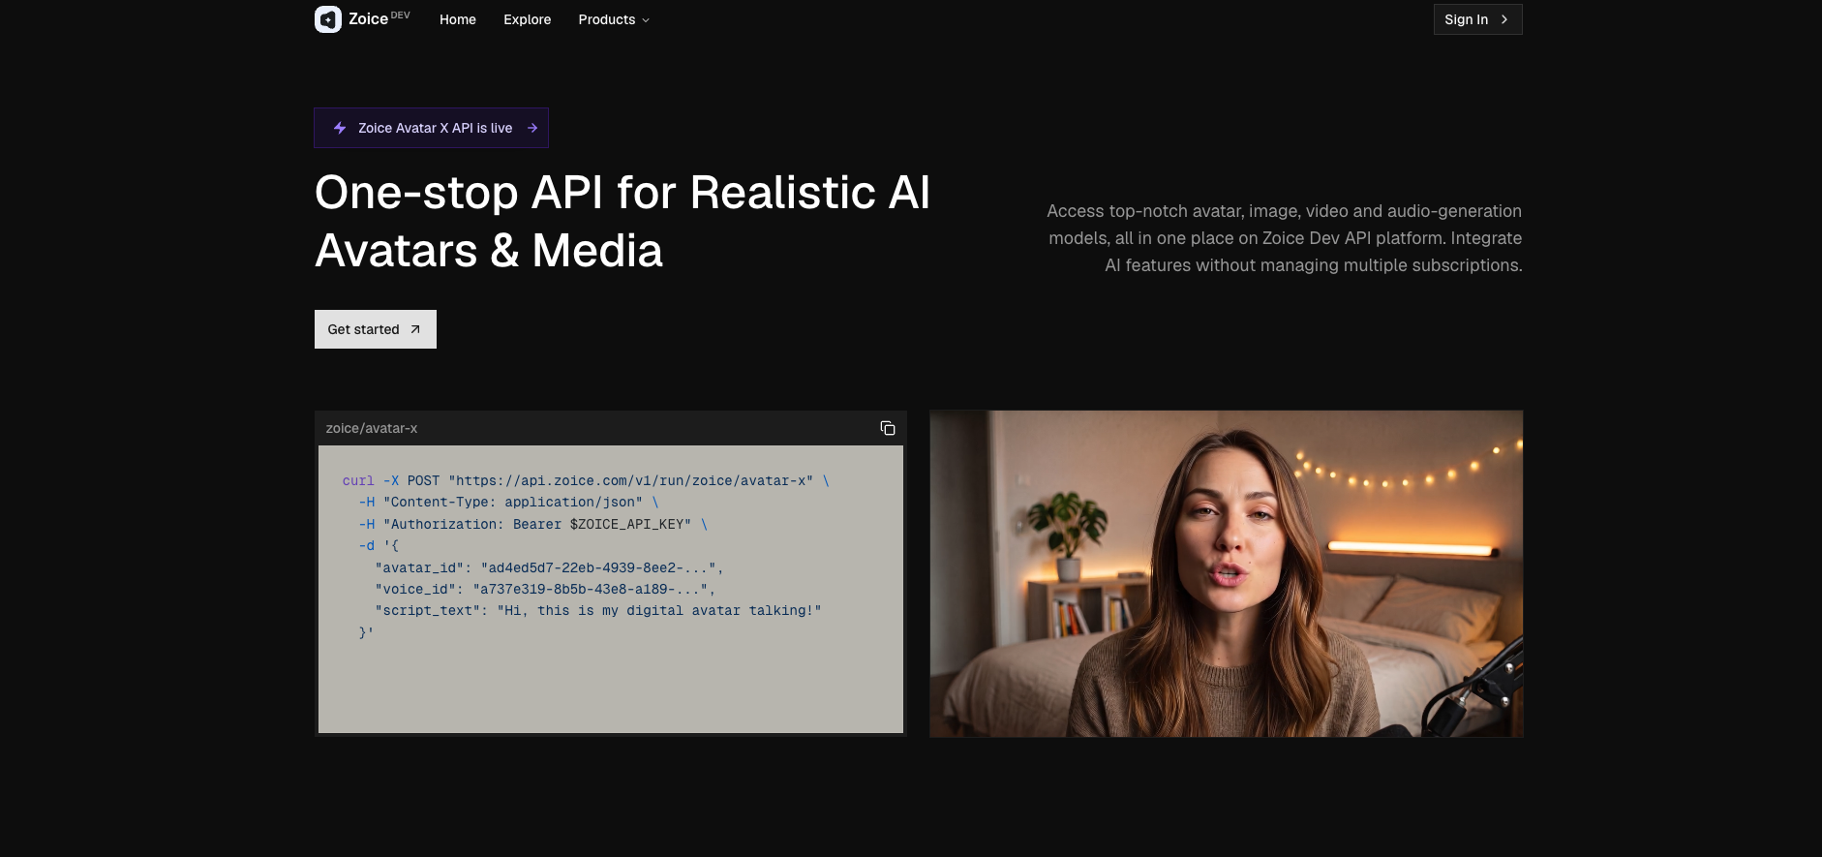
Task: Click the 'Access top-notch avatar' description paragraph
Action: (1284, 238)
